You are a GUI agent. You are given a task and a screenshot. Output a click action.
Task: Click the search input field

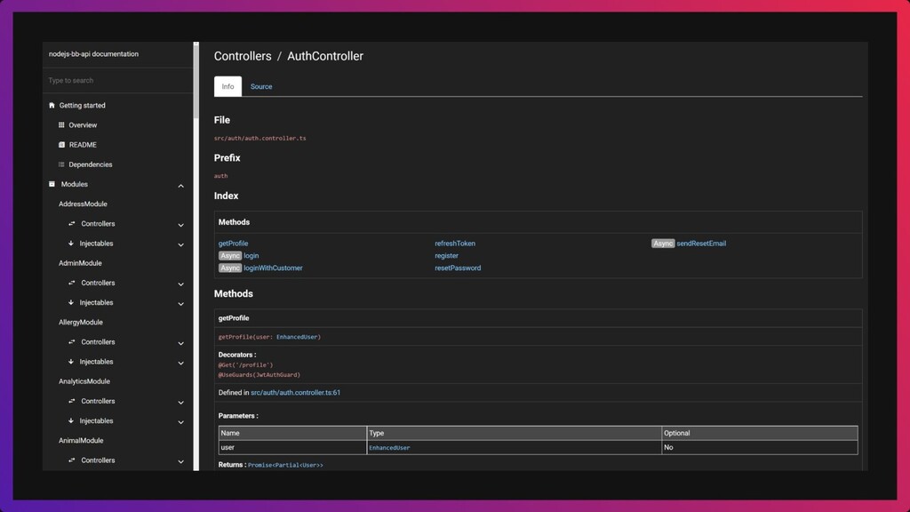click(x=116, y=81)
